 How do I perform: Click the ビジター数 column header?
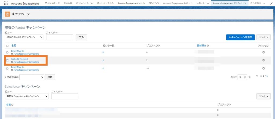108,46
